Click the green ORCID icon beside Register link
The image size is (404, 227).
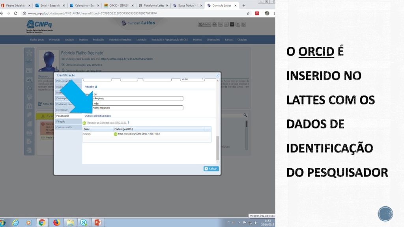pos(84,123)
